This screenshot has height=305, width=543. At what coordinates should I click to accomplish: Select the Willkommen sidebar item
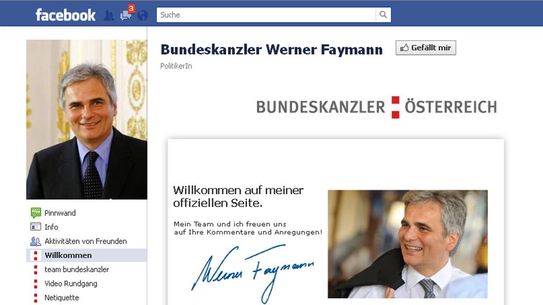86,255
